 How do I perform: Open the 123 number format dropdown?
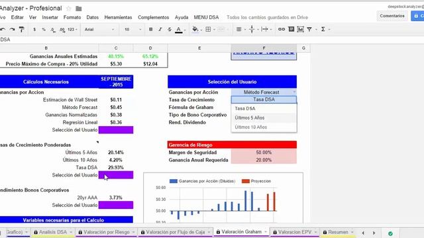click(72, 29)
